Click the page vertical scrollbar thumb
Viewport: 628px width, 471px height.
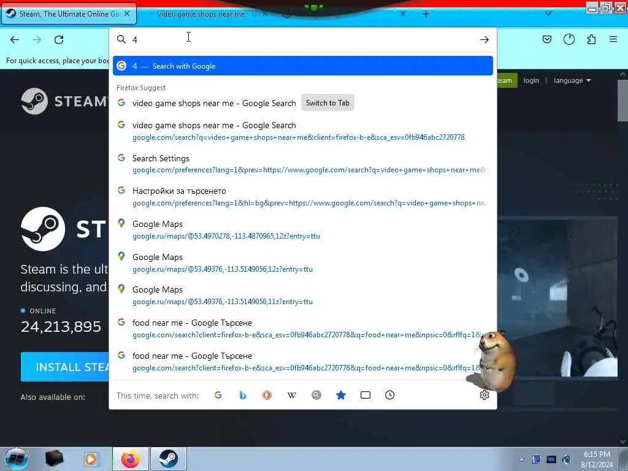[622, 101]
